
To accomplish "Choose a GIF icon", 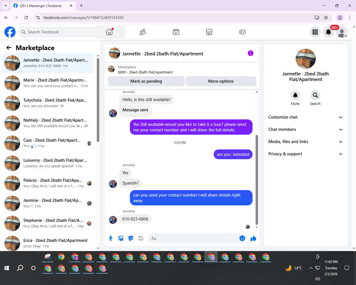I will pos(141,238).
